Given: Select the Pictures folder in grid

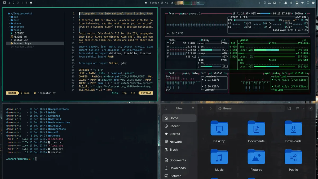Looking at the screenshot, I should [256, 157].
